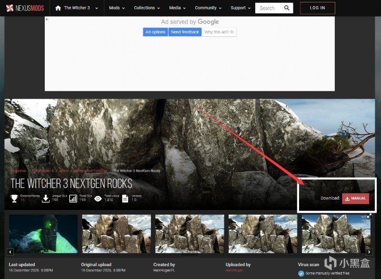Click Why this ad? link

219,32
